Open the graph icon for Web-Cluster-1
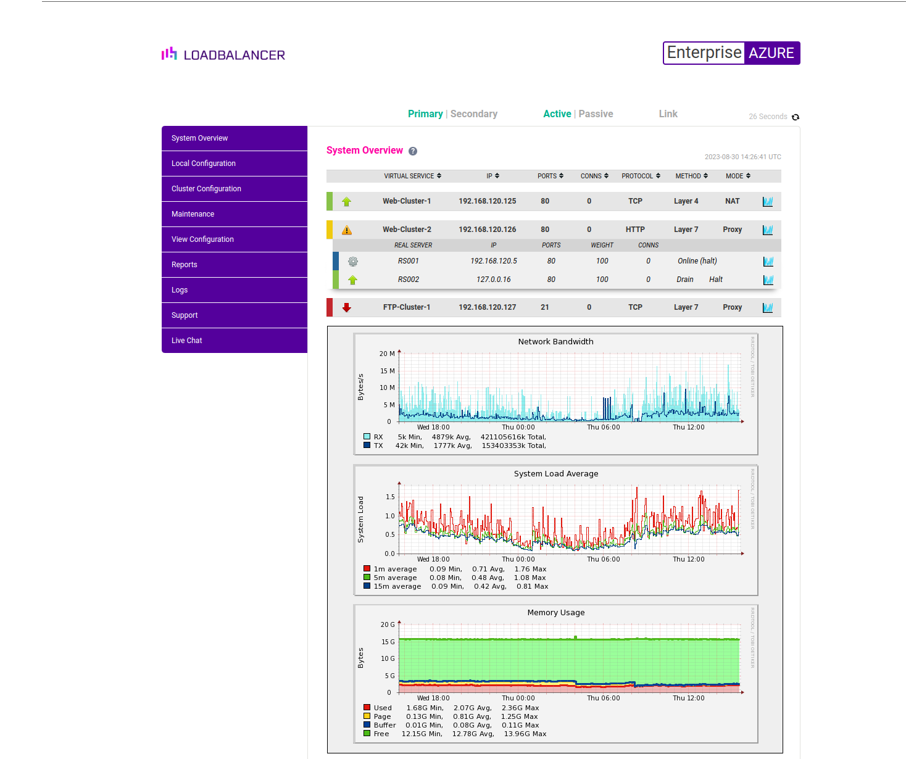 coord(767,201)
